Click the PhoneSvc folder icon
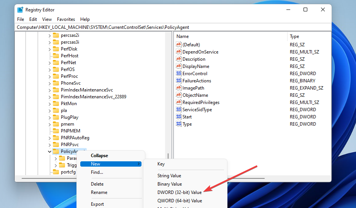356x208 pixels. coord(56,83)
